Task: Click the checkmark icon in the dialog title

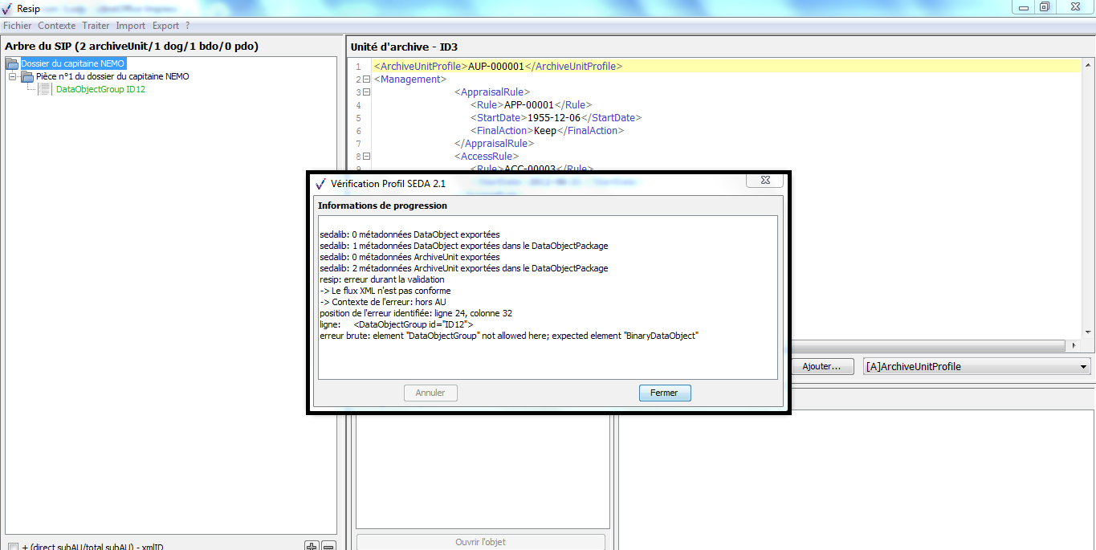Action: click(321, 183)
